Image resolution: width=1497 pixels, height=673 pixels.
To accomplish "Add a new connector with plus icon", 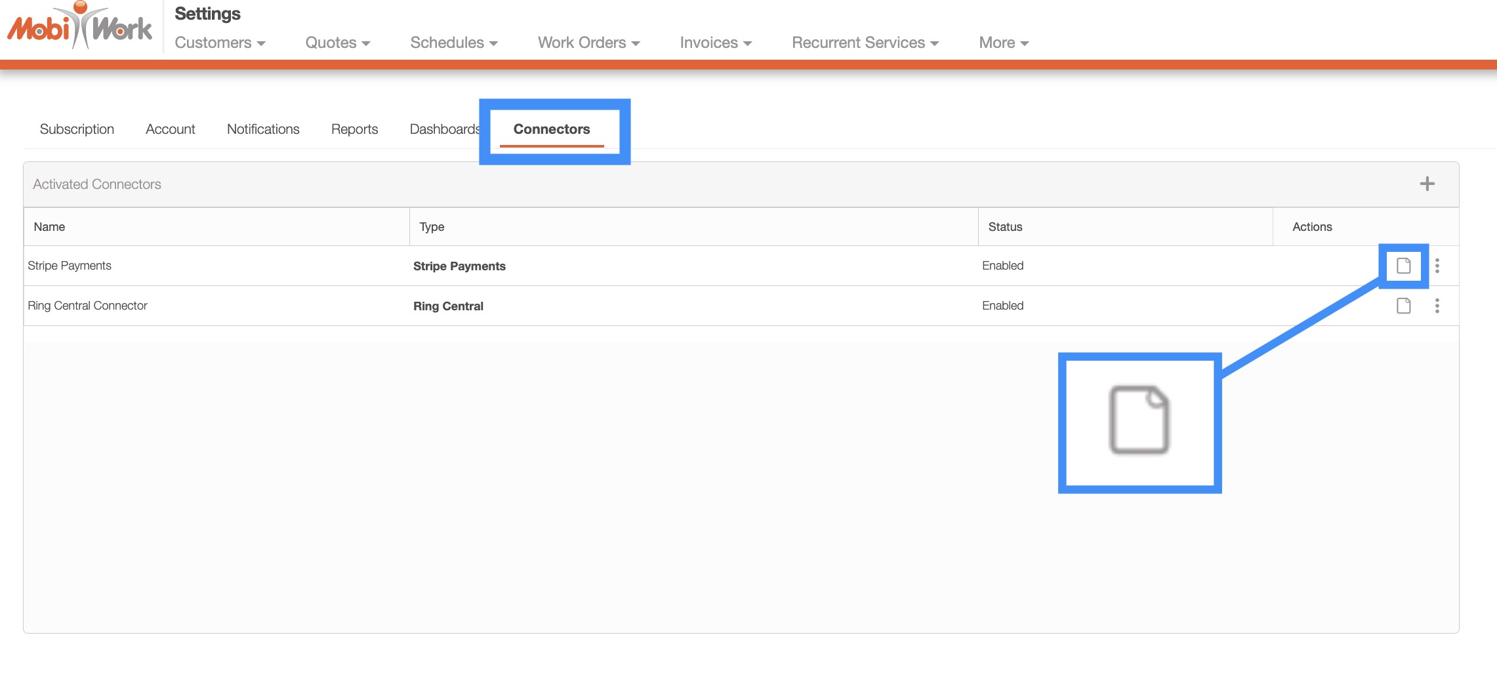I will [1427, 184].
